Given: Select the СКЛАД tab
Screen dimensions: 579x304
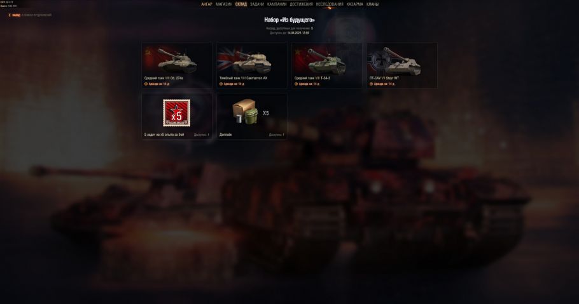Looking at the screenshot, I should (241, 4).
